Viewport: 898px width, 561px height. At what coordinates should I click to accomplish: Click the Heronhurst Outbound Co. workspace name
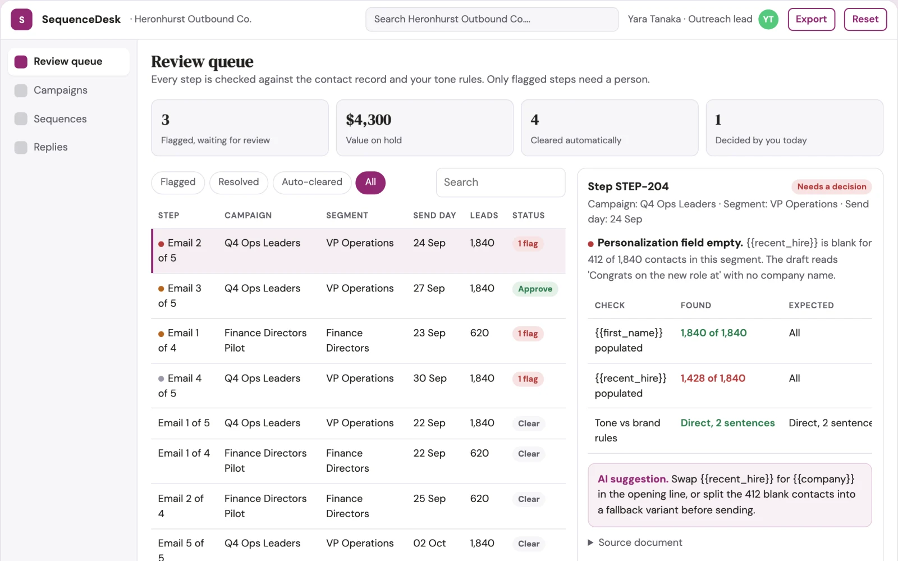click(x=193, y=19)
